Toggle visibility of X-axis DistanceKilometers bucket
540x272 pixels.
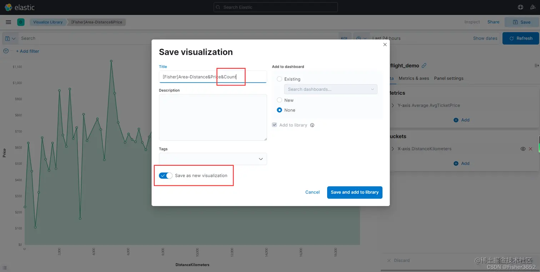tap(523, 149)
